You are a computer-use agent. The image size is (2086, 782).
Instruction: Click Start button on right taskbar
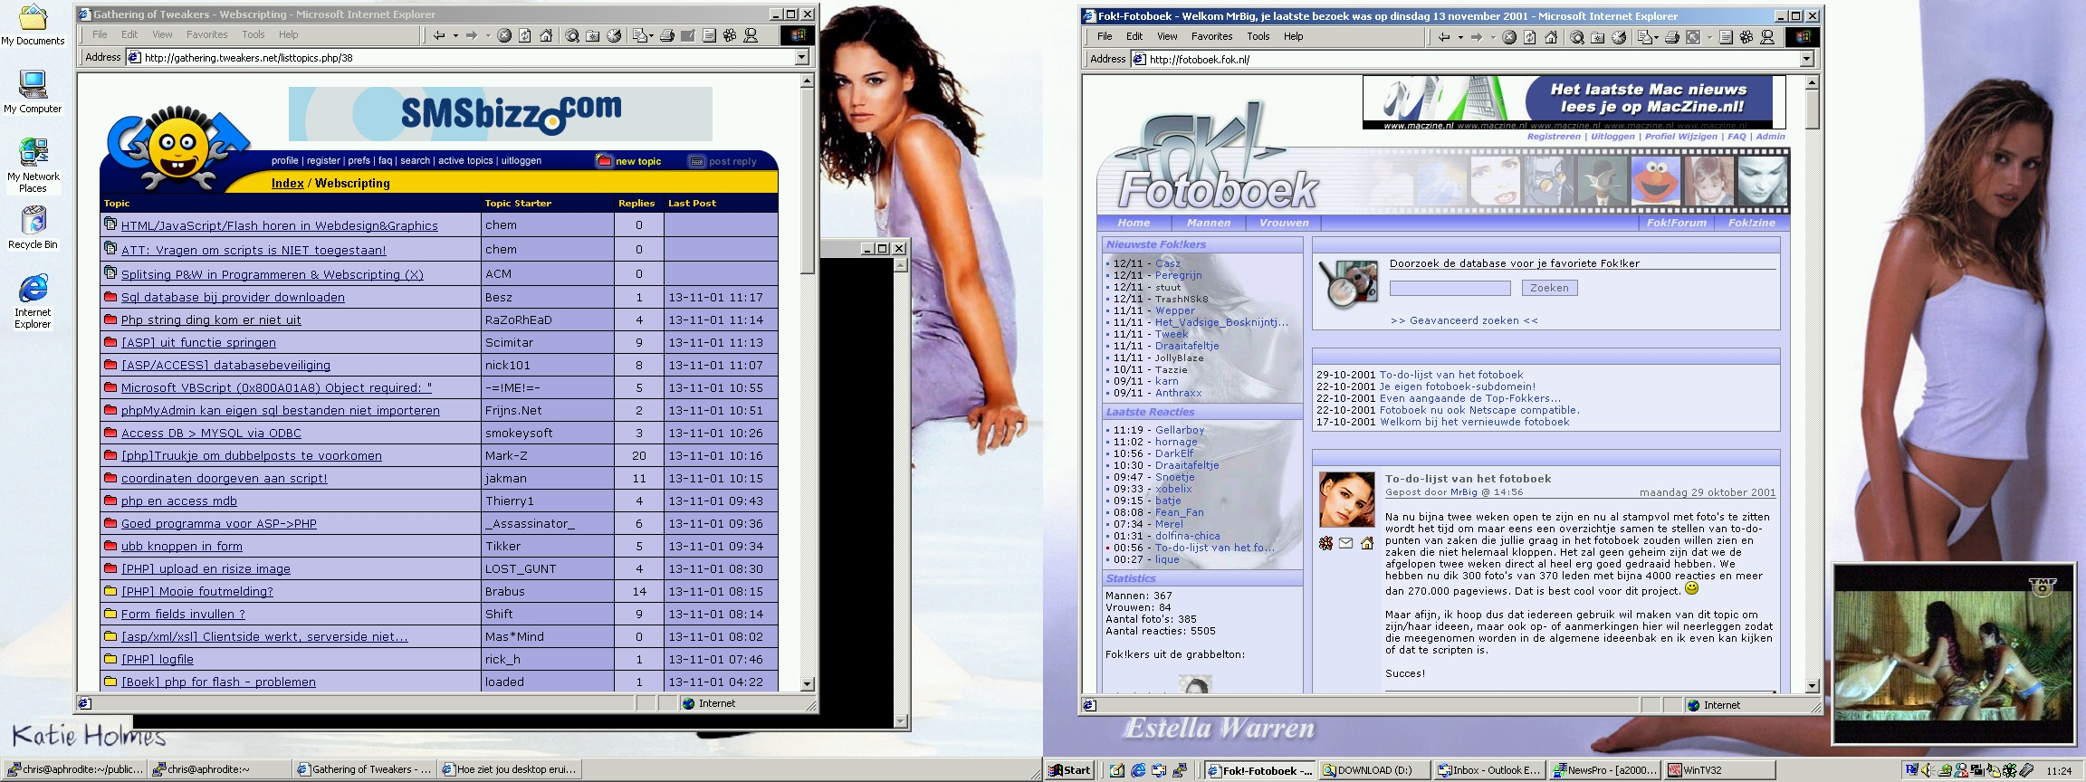tap(1070, 770)
